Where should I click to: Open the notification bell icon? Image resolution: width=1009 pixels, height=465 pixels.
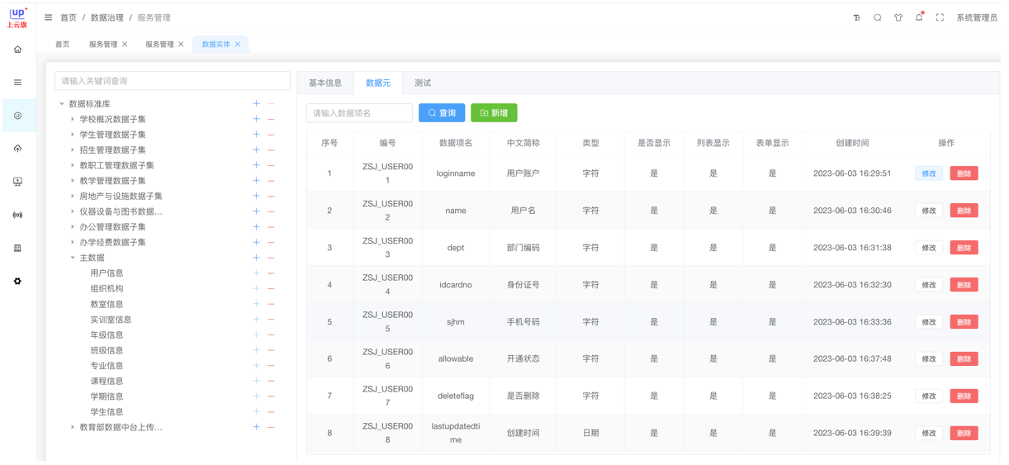(x=919, y=17)
